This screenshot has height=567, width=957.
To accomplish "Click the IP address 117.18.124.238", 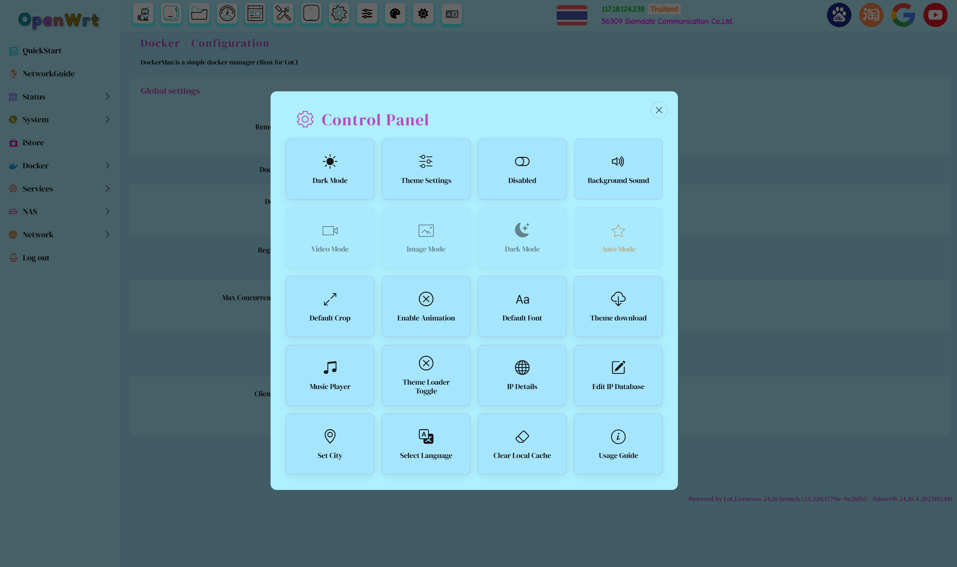I will pyautogui.click(x=623, y=9).
